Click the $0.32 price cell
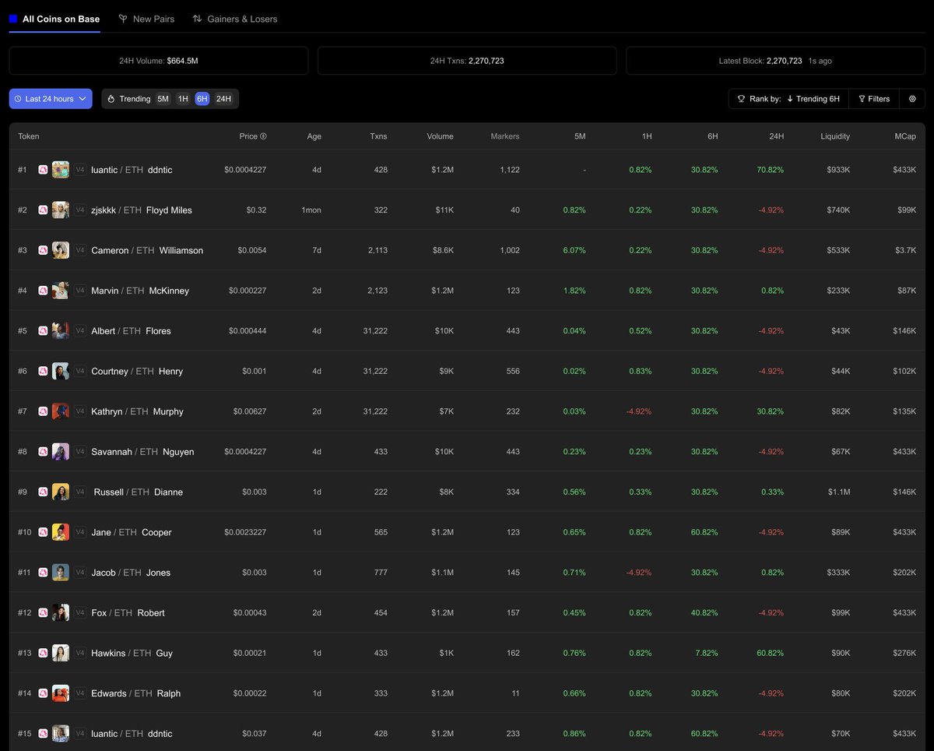Image resolution: width=934 pixels, height=751 pixels. (x=256, y=210)
